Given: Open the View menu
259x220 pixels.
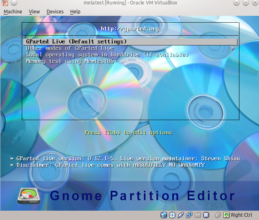Looking at the screenshot, I should 34,12.
